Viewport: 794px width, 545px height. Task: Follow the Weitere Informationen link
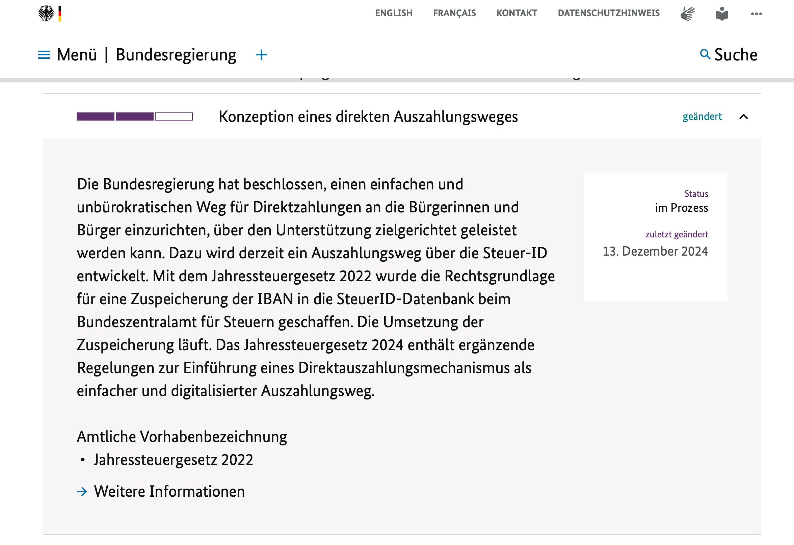169,491
